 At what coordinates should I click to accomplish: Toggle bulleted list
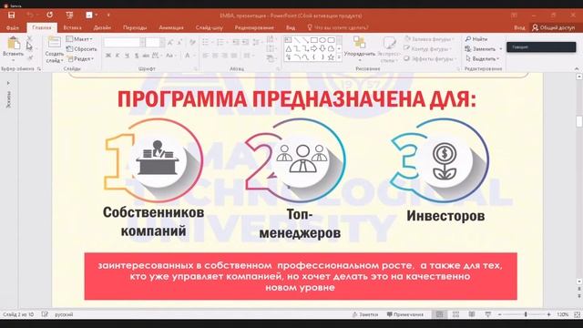coord(207,43)
